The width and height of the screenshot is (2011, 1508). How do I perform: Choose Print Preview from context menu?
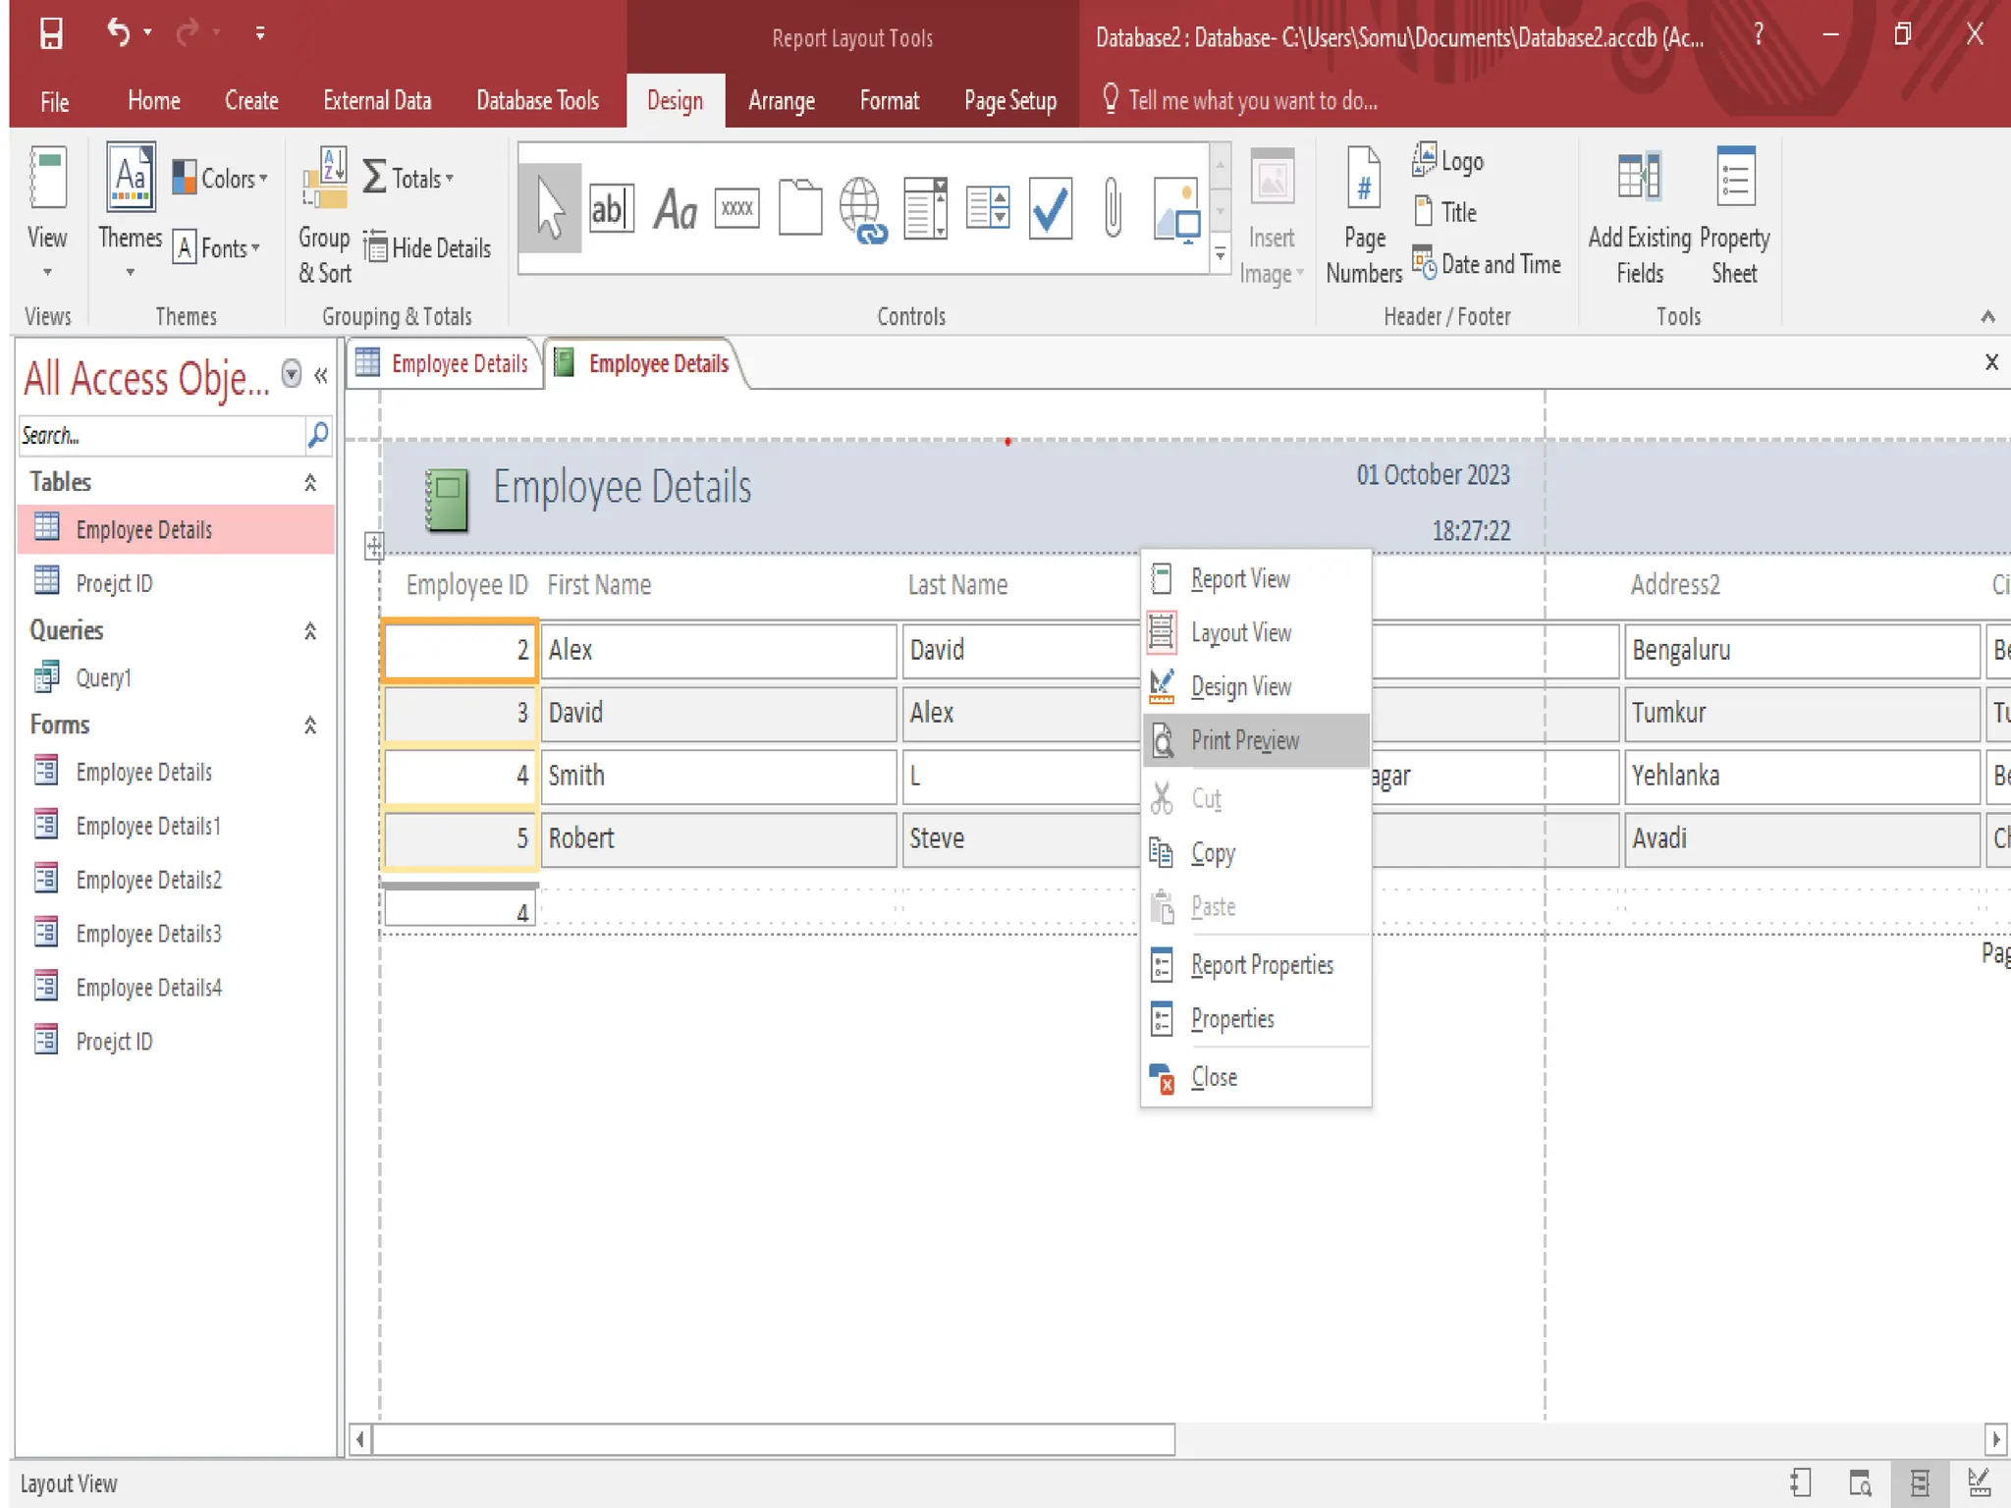tap(1244, 740)
